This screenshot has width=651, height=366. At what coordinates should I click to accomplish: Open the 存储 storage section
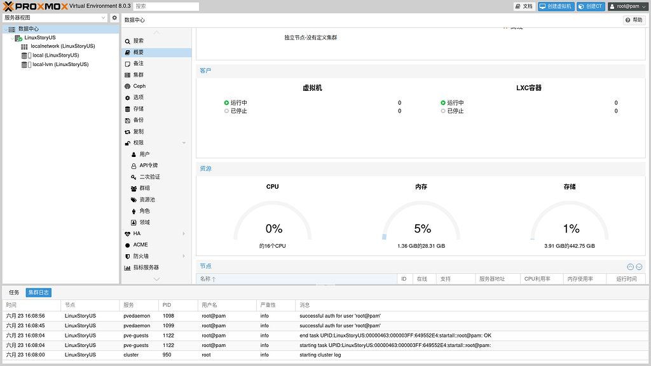pos(138,109)
